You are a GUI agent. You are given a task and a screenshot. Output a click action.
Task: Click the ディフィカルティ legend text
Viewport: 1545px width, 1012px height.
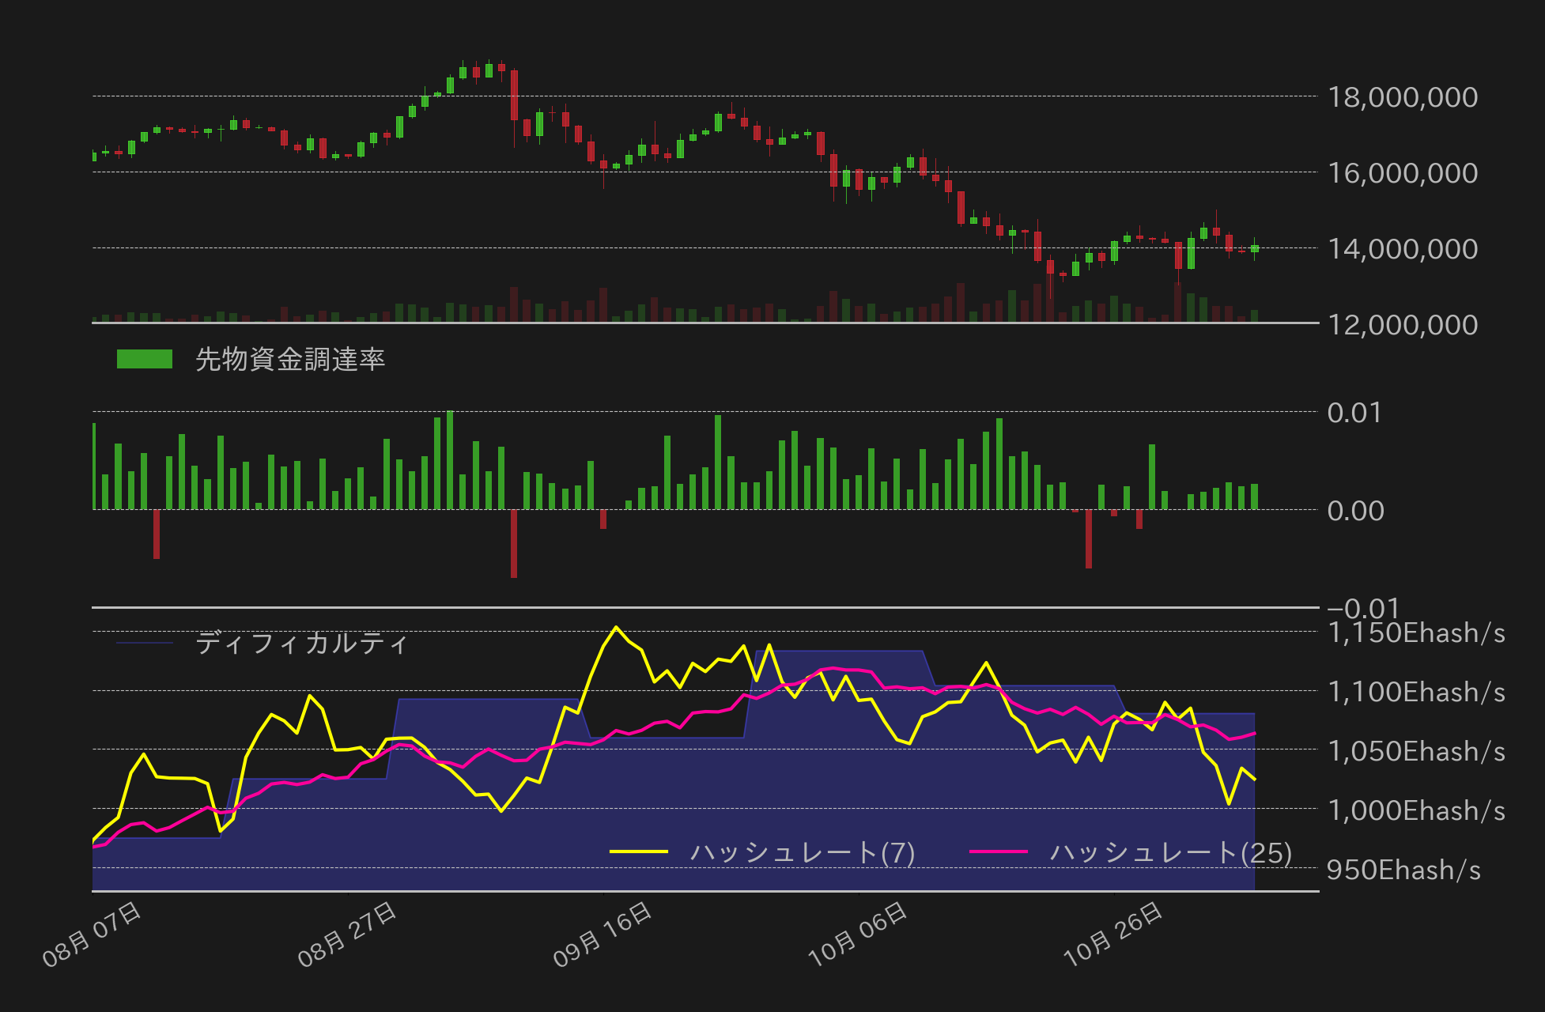[x=302, y=644]
